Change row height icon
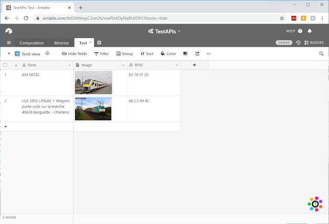This screenshot has width=329, height=224. [x=185, y=54]
